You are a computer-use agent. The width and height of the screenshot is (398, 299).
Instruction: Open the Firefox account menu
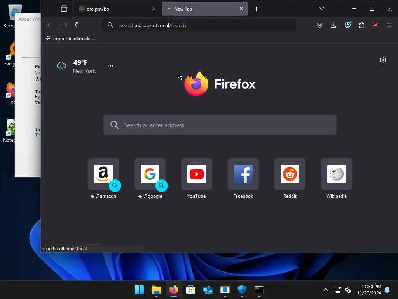347,25
